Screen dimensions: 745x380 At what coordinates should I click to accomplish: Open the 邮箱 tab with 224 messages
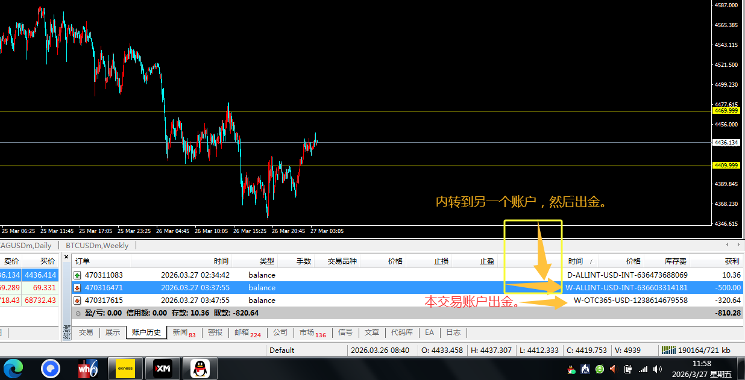(x=246, y=332)
